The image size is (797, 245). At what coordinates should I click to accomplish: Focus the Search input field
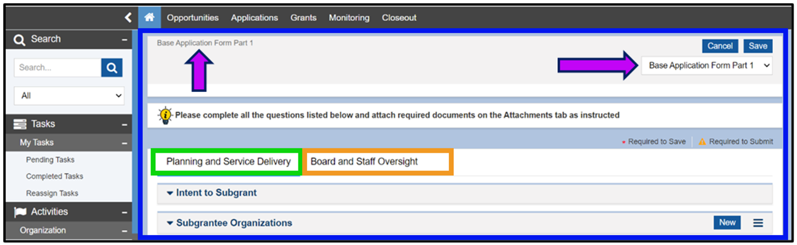[58, 68]
